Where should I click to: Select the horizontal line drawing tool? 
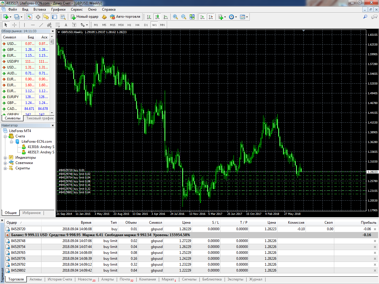click(x=33, y=25)
